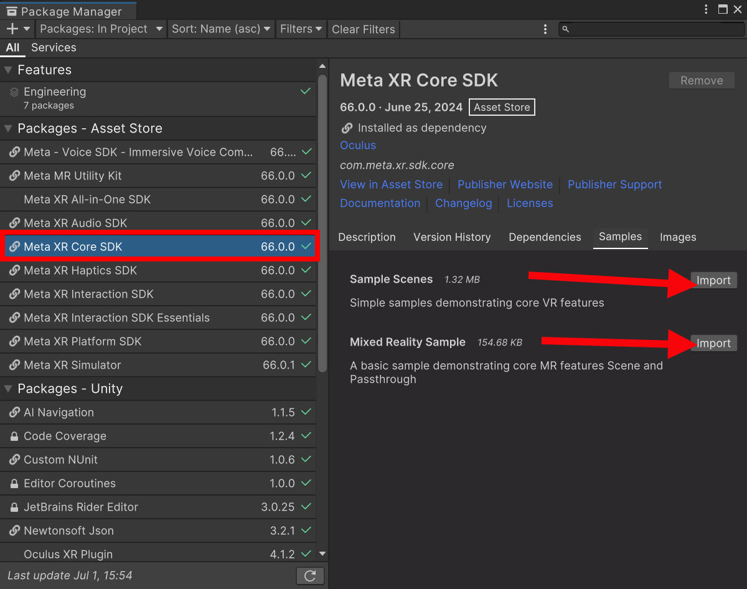Open the Publisher Support link

pyautogui.click(x=614, y=184)
